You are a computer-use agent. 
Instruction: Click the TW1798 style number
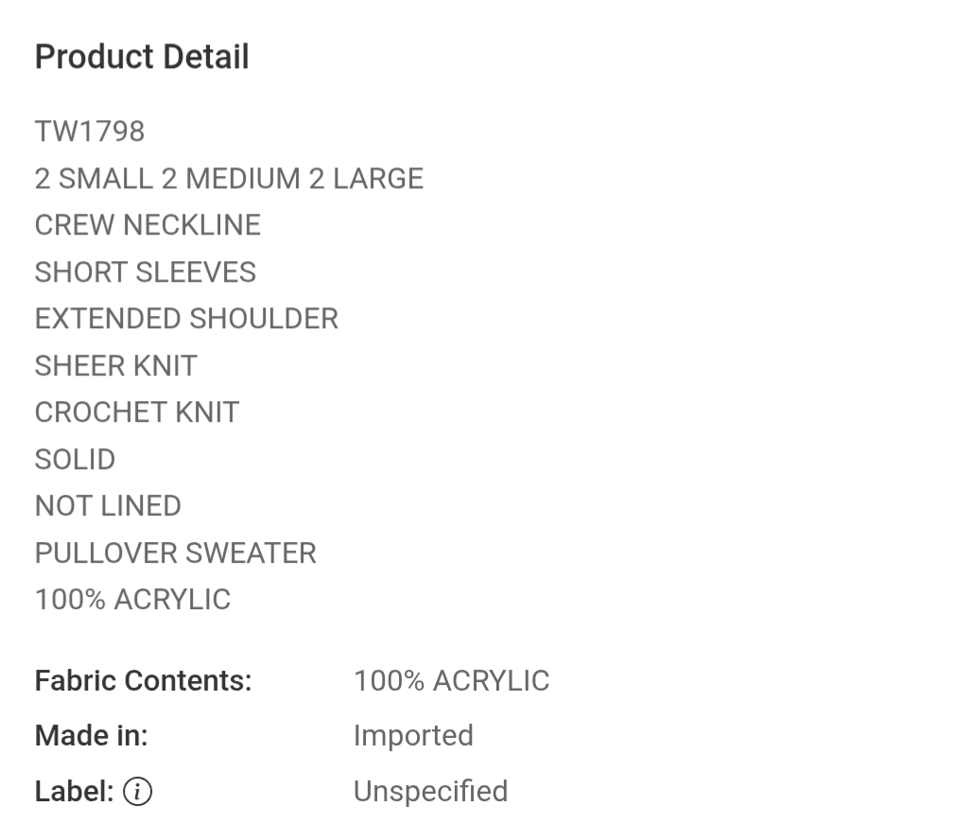[x=89, y=131]
